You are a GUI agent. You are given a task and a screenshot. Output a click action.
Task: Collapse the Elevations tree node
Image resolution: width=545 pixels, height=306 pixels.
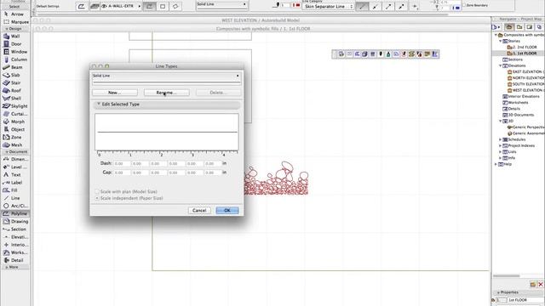501,65
